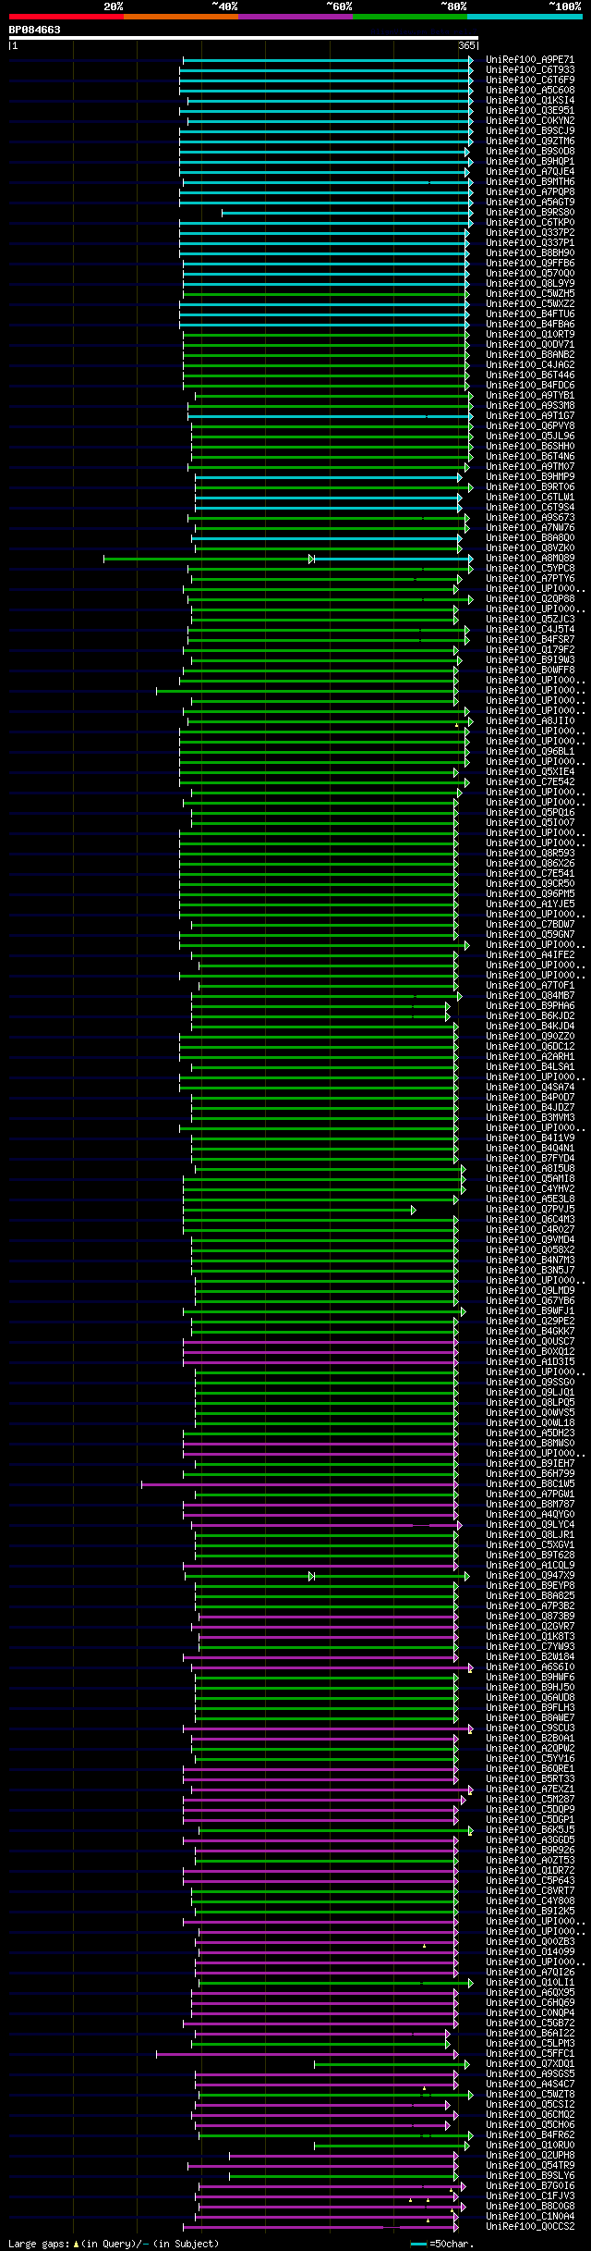Click the orange ~40% legend color bar
The width and height of the screenshot is (591, 2251).
(180, 17)
